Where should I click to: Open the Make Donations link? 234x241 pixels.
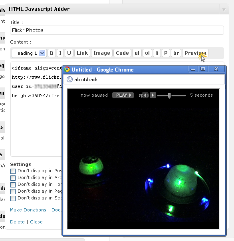[x=28, y=210]
